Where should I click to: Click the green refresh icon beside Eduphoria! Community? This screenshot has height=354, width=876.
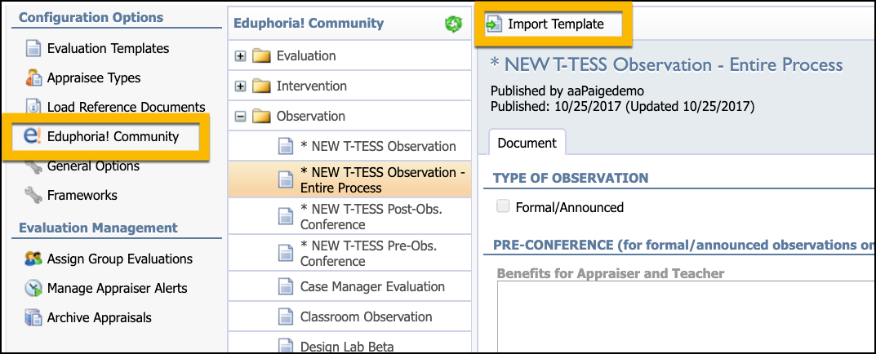[x=453, y=24]
